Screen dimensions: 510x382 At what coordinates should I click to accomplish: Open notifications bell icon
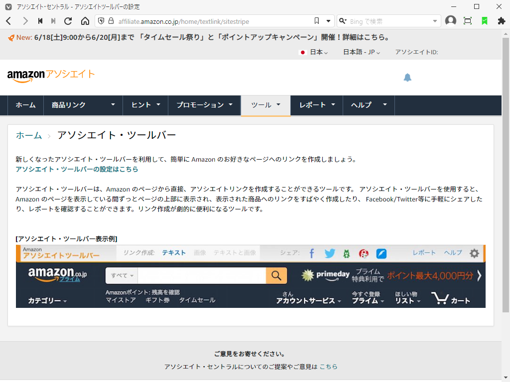[407, 77]
